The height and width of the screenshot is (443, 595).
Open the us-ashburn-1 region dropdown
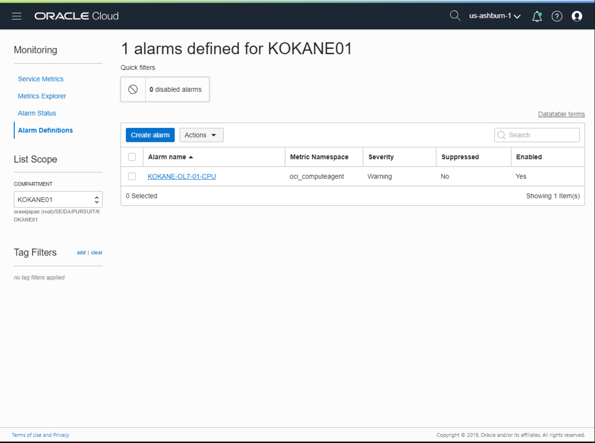495,16
